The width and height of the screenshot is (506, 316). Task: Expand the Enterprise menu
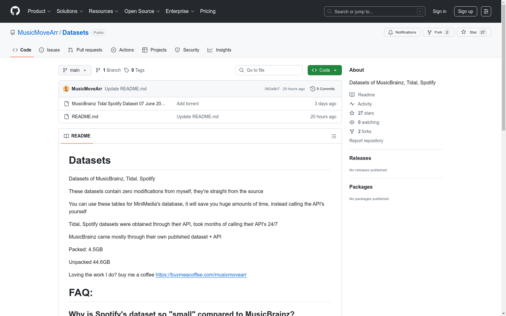coord(180,11)
